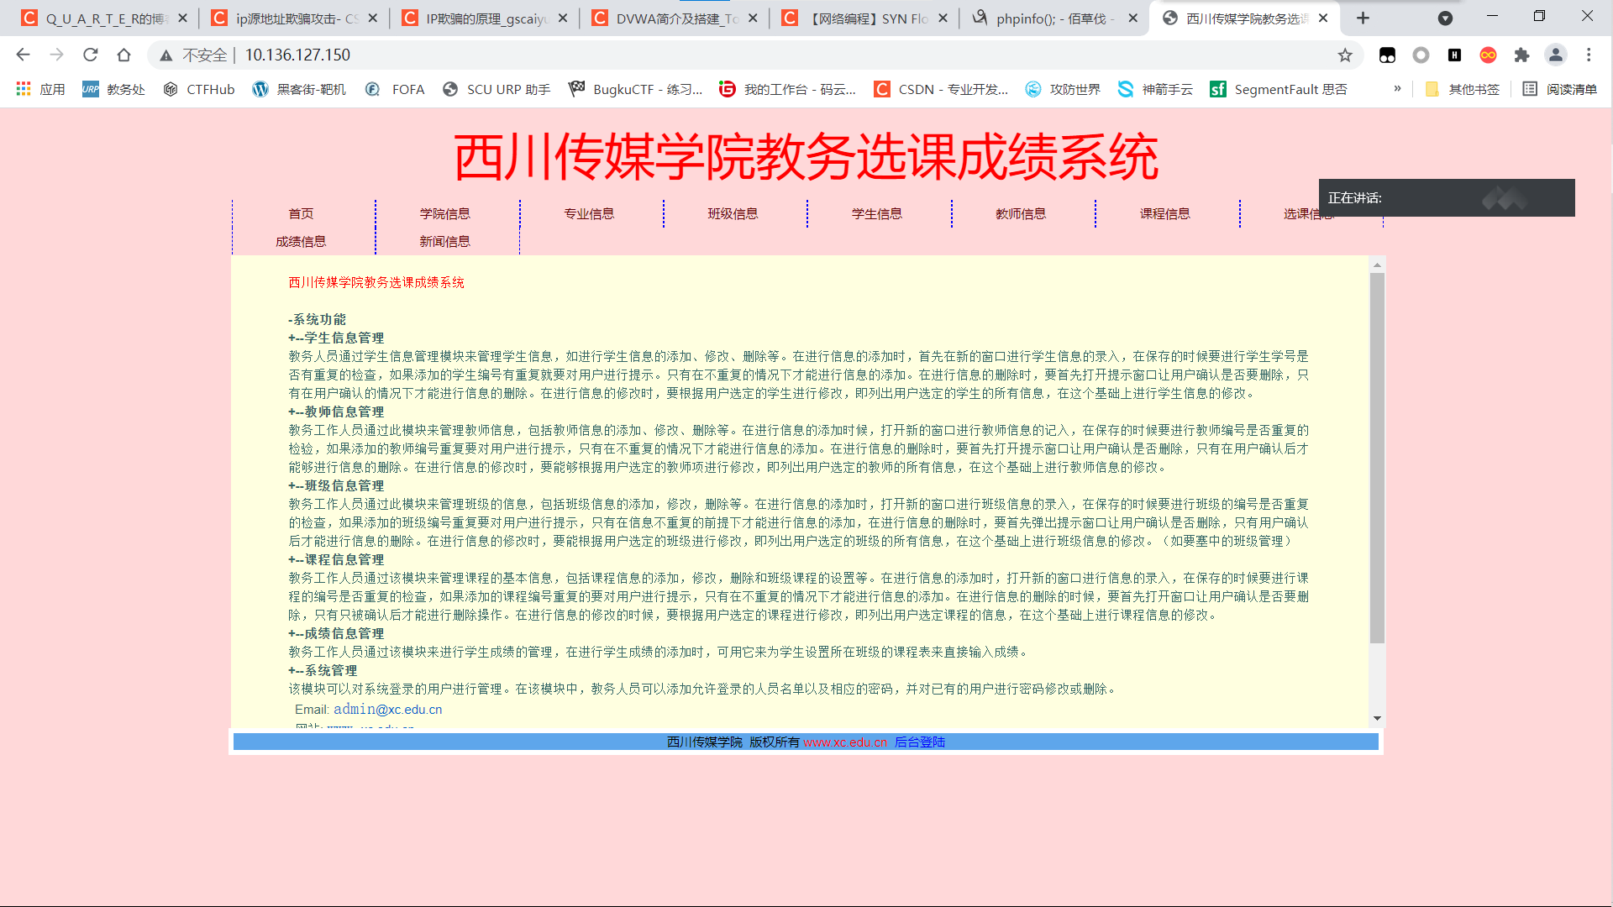Open the 课程信息 navigation item
This screenshot has height=907, width=1613.
coord(1165,213)
